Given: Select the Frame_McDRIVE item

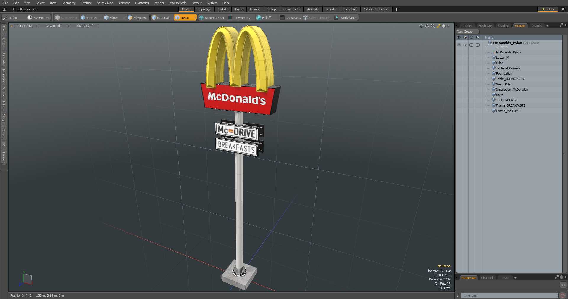Looking at the screenshot, I should 508,111.
